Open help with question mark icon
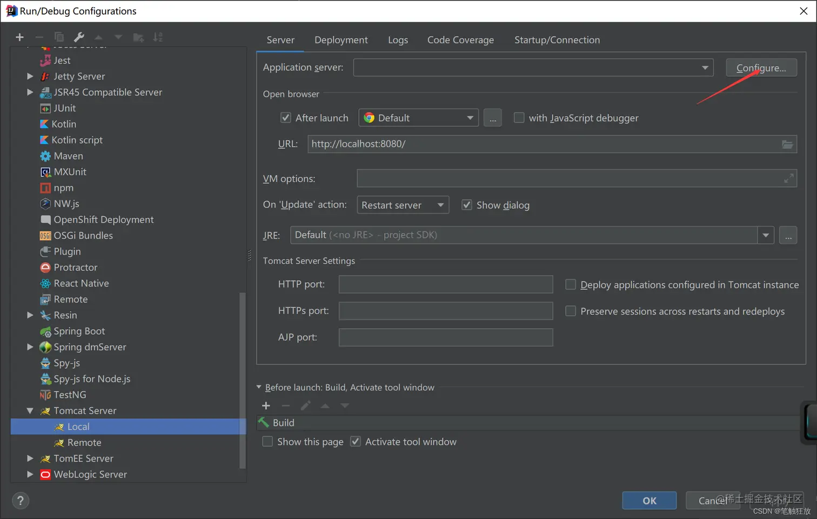 coord(21,501)
